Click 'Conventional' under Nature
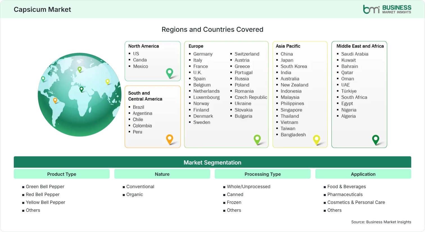Viewport: 425px width, 232px height. (x=140, y=186)
